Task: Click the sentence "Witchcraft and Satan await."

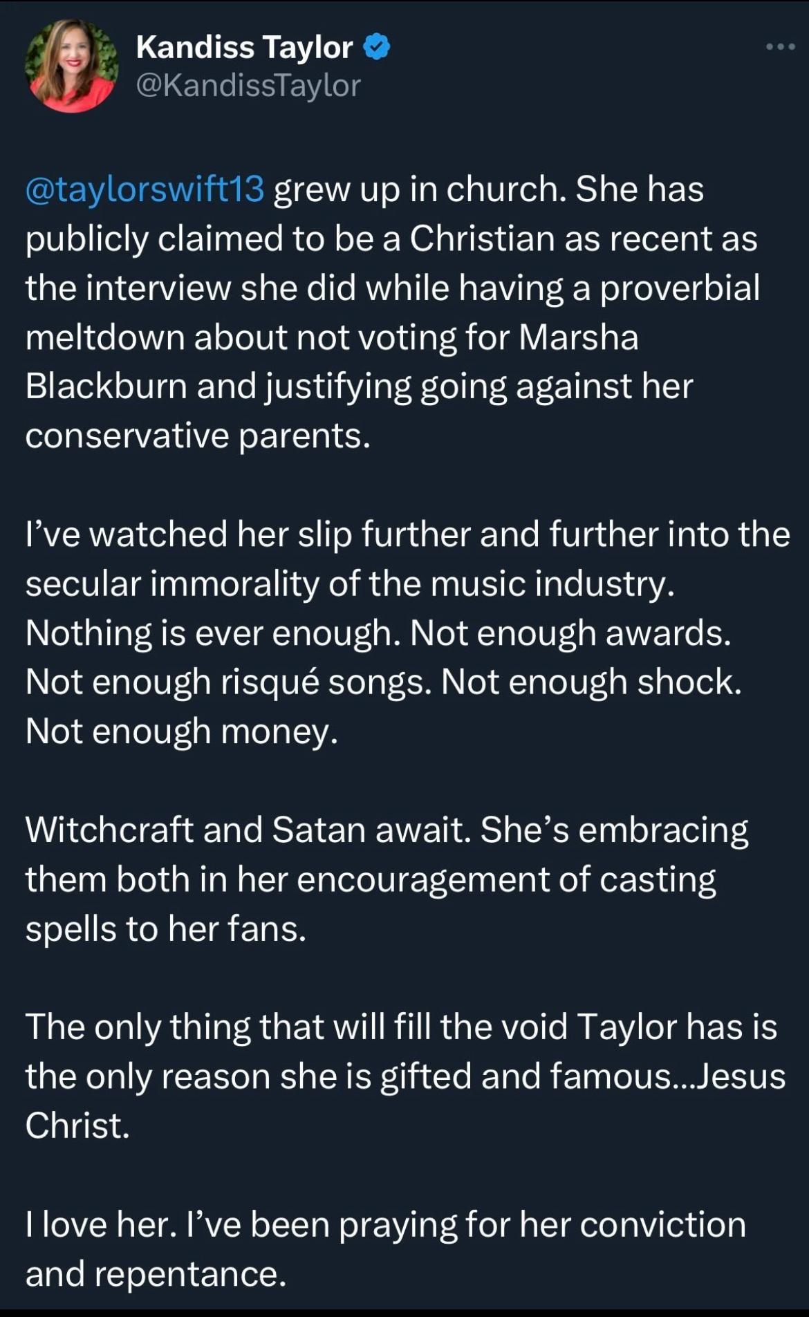Action: point(248,830)
